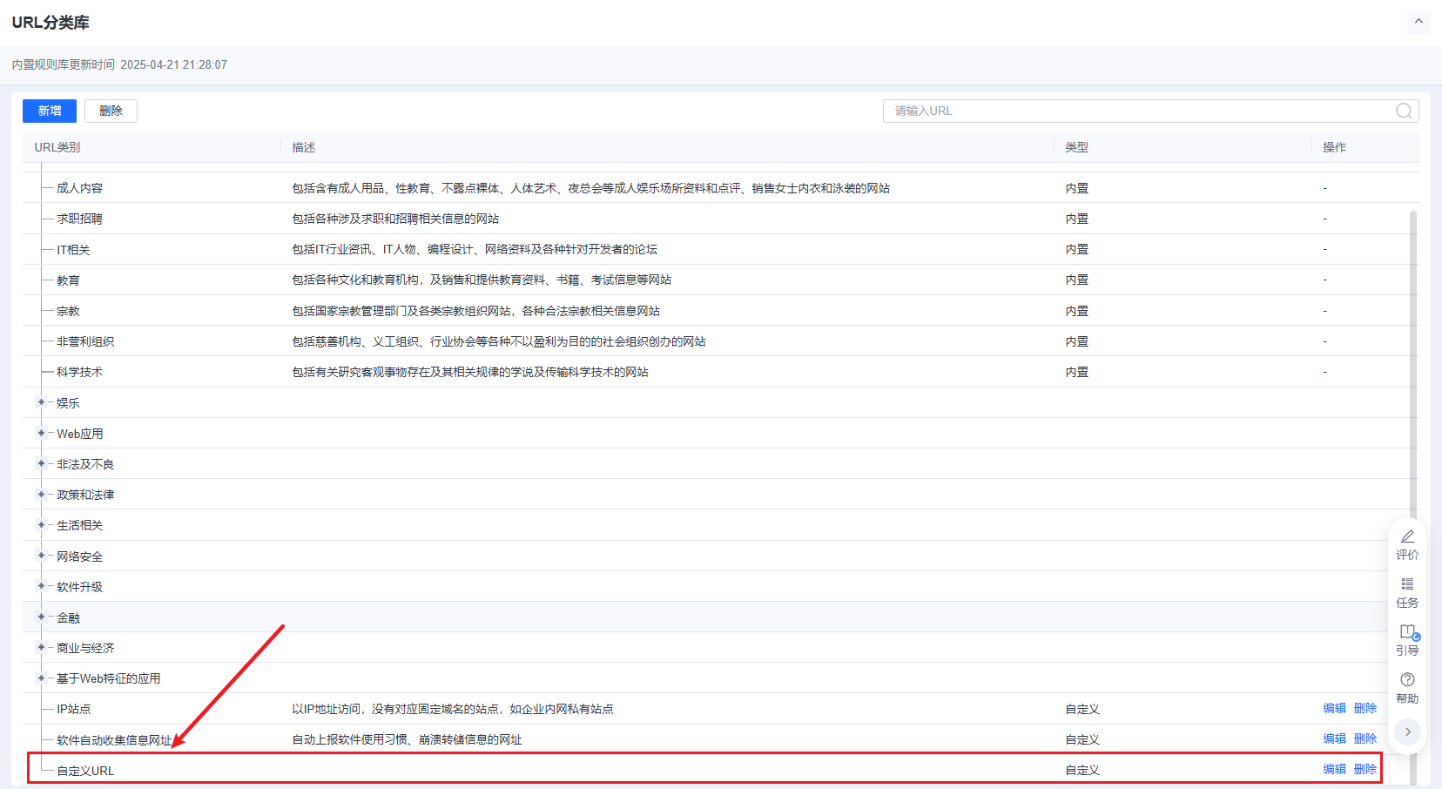Screen dimensions: 1442x789
Task: Select the 成人内容 category row
Action: (80, 188)
